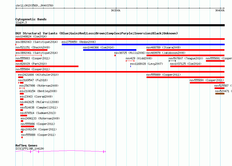This screenshot has height=166, width=232.
Task: Click the Cytogenetic Bands track title
Action: tap(31, 19)
